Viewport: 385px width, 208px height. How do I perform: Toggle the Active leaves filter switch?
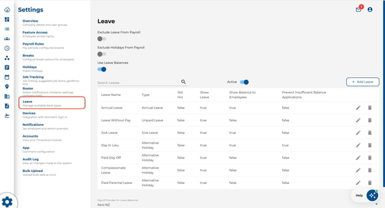244,82
